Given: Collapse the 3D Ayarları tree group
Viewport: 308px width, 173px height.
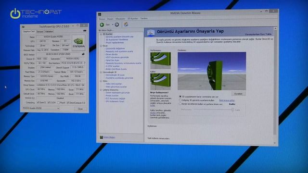Looking at the screenshot, I should [x=101, y=34].
